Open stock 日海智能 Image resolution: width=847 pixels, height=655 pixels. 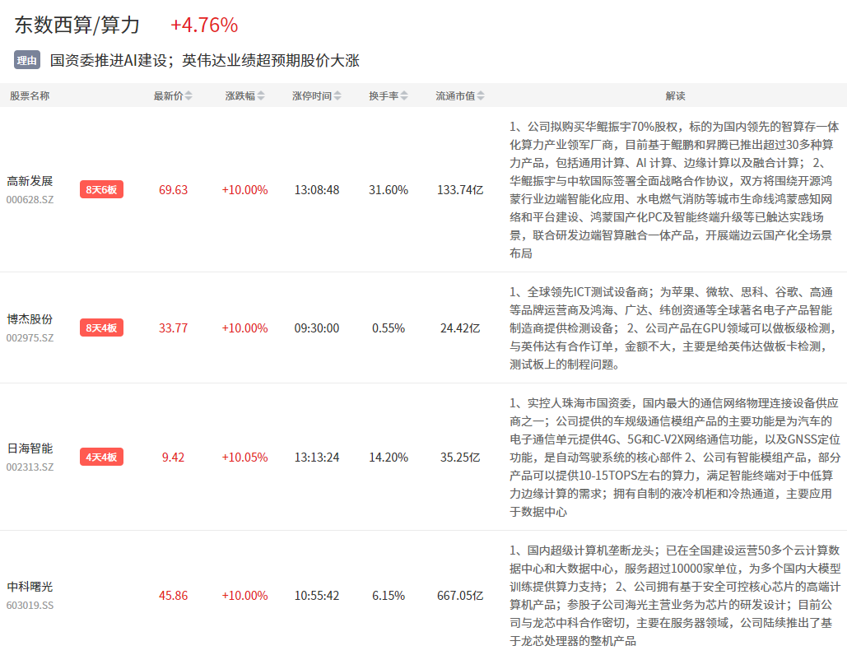pos(30,448)
